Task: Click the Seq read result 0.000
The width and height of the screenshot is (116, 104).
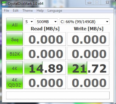Action: click(45, 39)
